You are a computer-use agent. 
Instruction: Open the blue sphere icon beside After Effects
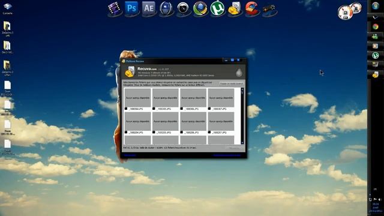166,8
